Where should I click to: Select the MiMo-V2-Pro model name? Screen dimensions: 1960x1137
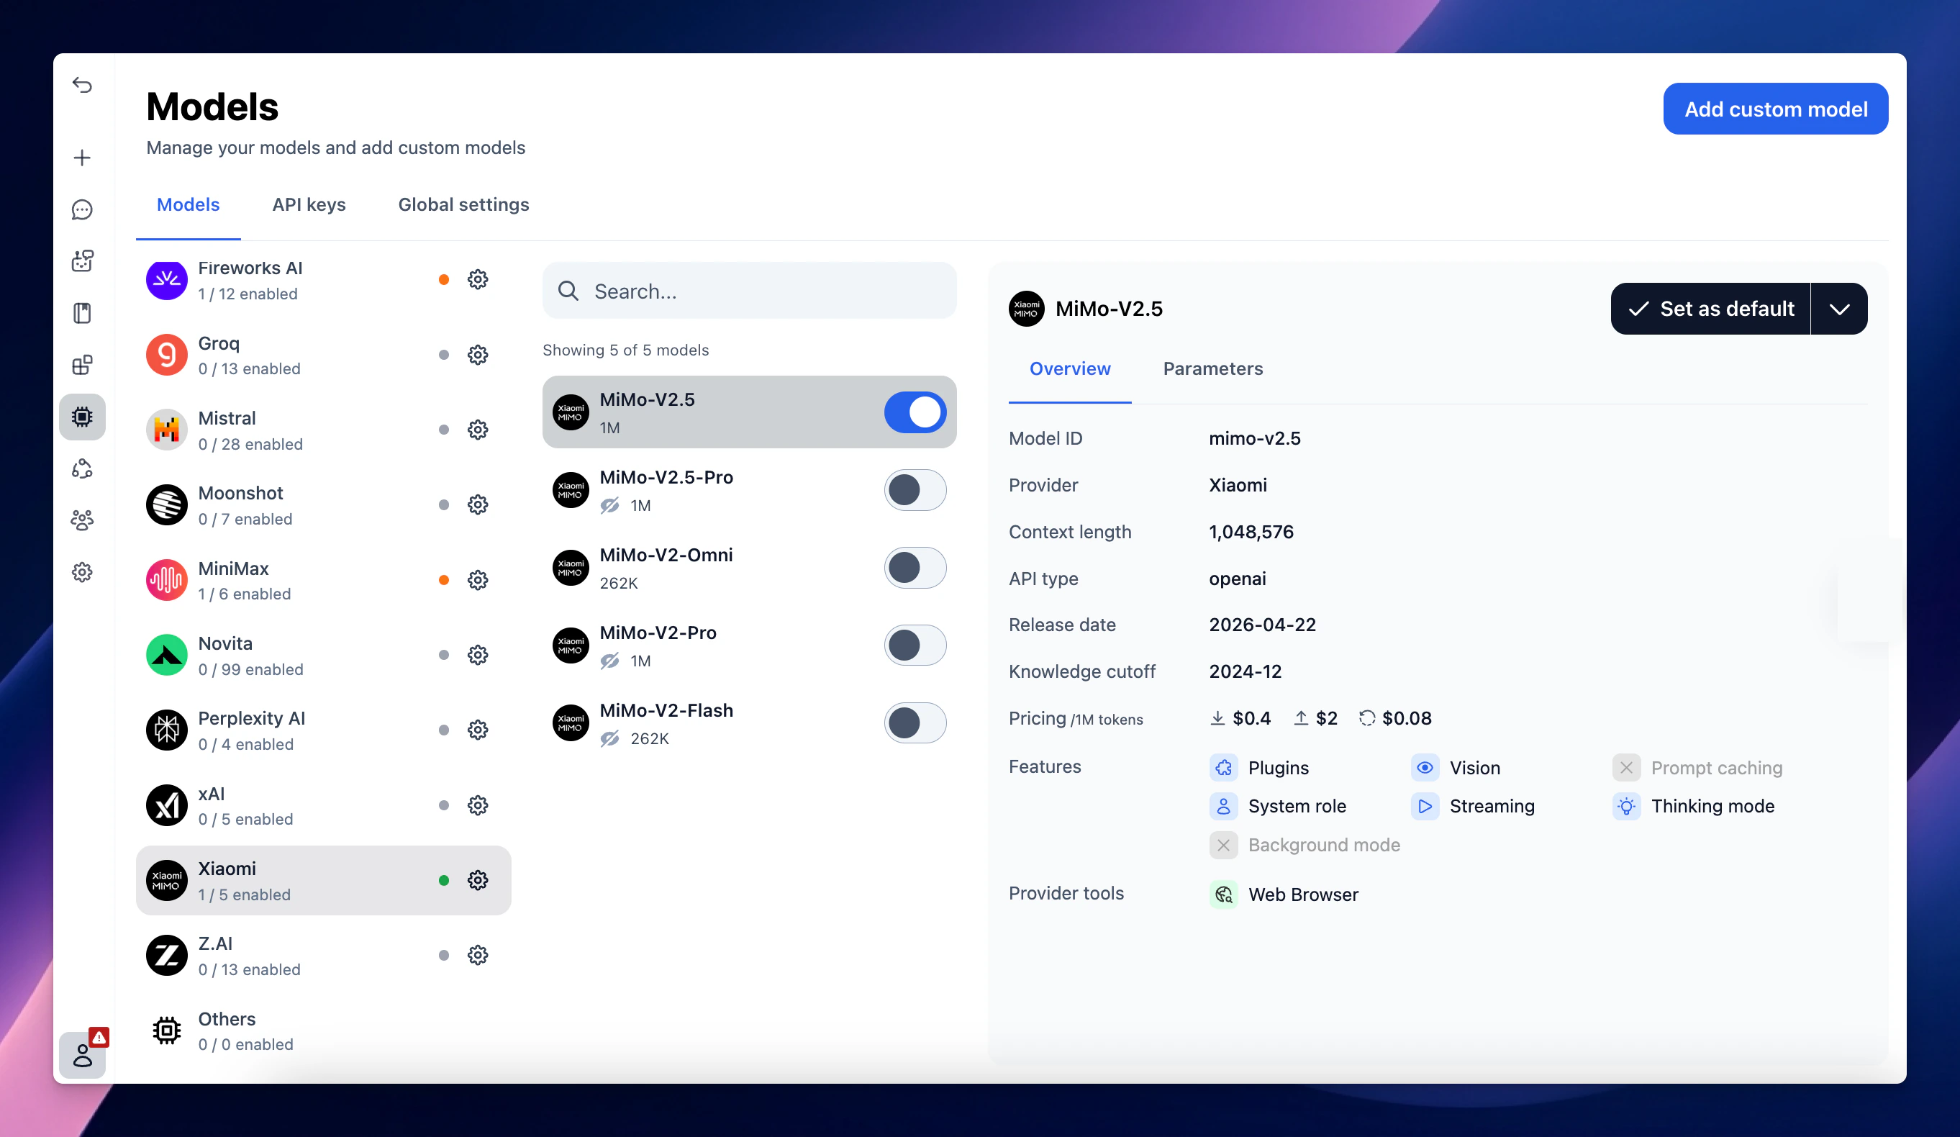pos(658,633)
